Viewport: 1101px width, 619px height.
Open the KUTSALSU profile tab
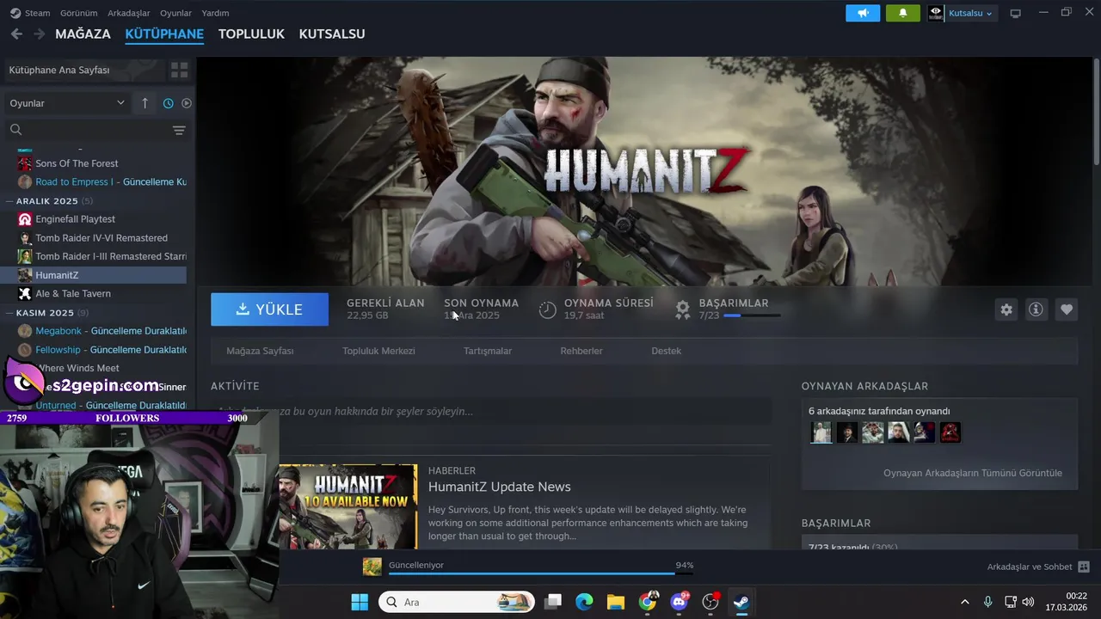click(x=332, y=34)
